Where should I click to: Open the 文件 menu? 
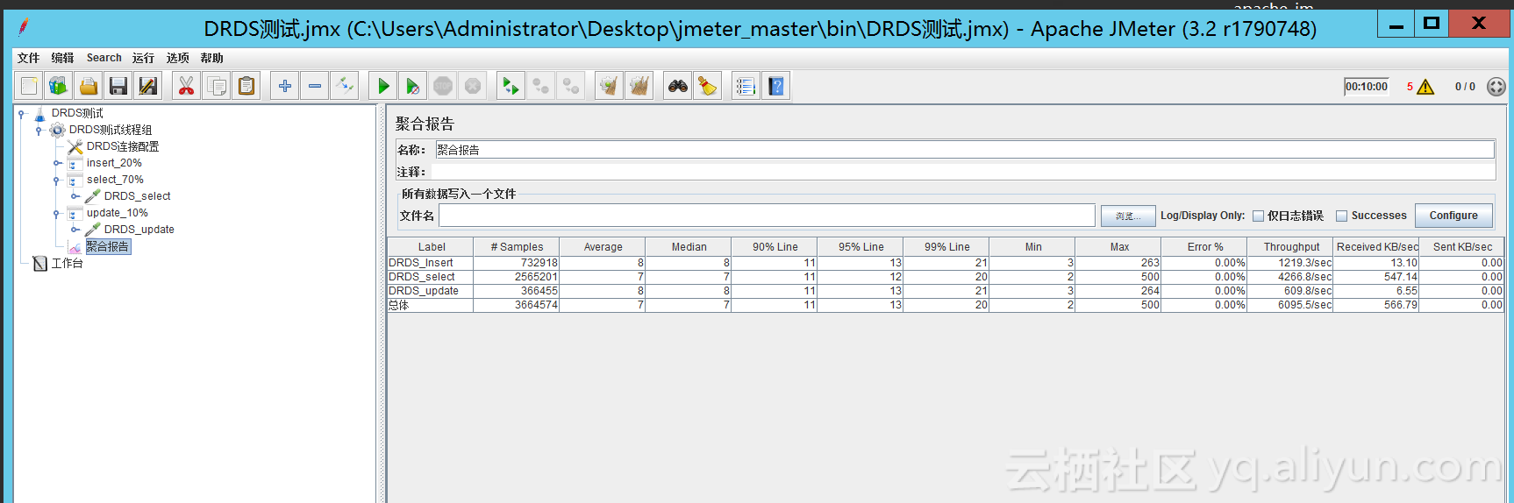coord(28,58)
